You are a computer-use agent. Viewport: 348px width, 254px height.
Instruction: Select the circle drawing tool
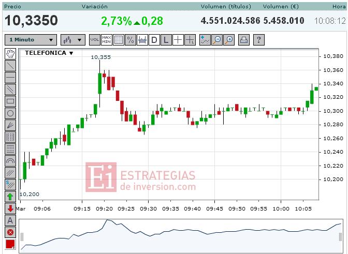(10, 113)
